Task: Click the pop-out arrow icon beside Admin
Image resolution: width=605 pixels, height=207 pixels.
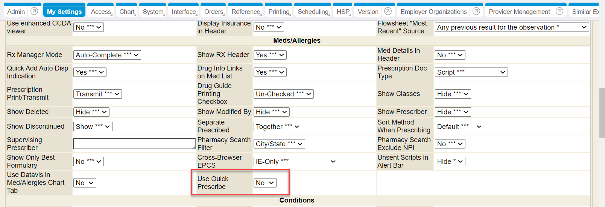Action: pyautogui.click(x=34, y=11)
